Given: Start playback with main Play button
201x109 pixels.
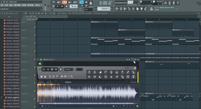Looking at the screenshot, I should [x=58, y=6].
